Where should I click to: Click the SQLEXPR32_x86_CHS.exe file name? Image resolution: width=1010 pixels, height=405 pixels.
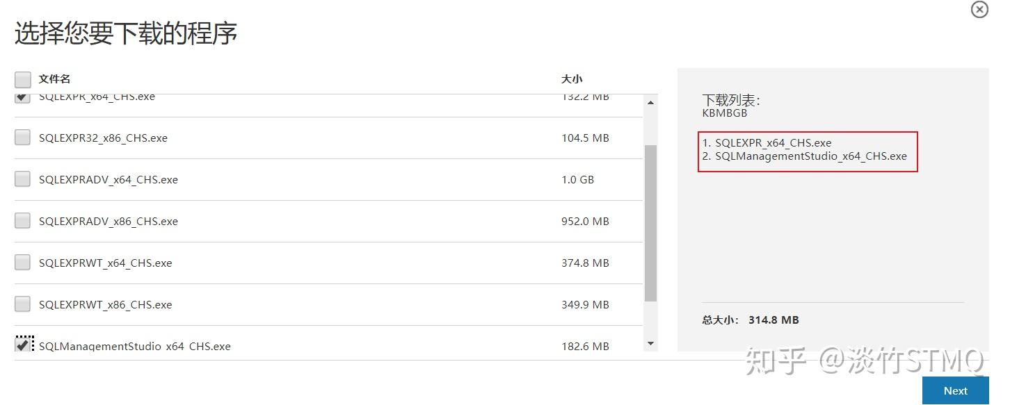pyautogui.click(x=103, y=138)
